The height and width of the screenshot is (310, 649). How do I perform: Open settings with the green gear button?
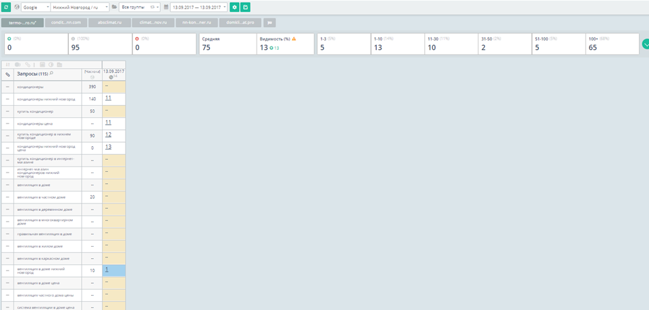[235, 7]
